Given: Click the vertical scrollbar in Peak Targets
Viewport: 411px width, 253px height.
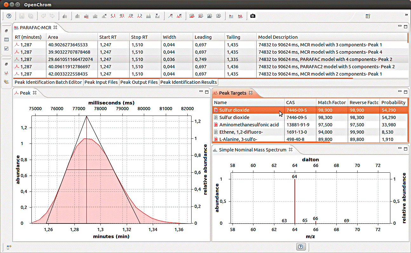Looking at the screenshot, I should pyautogui.click(x=408, y=121).
